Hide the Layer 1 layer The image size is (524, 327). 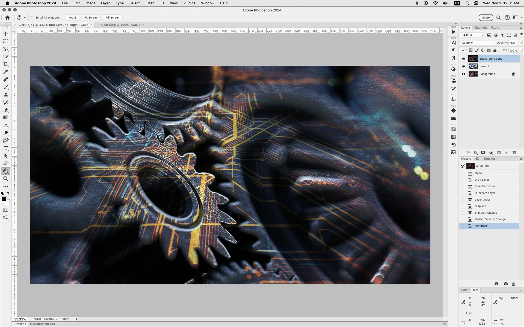(x=463, y=66)
